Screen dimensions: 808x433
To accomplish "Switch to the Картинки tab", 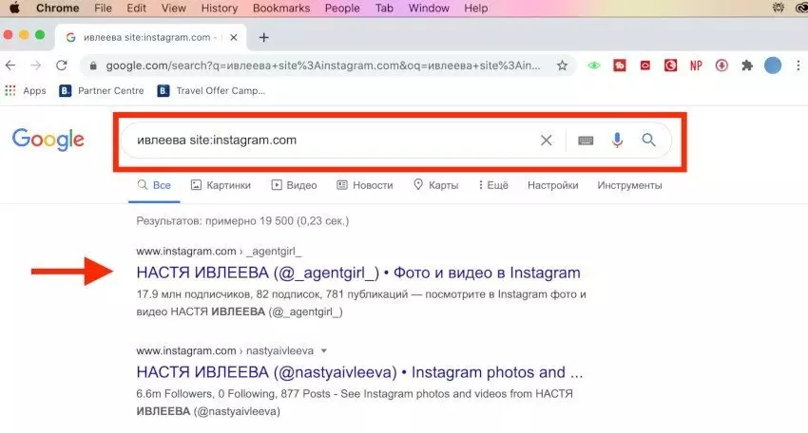I will 221,185.
